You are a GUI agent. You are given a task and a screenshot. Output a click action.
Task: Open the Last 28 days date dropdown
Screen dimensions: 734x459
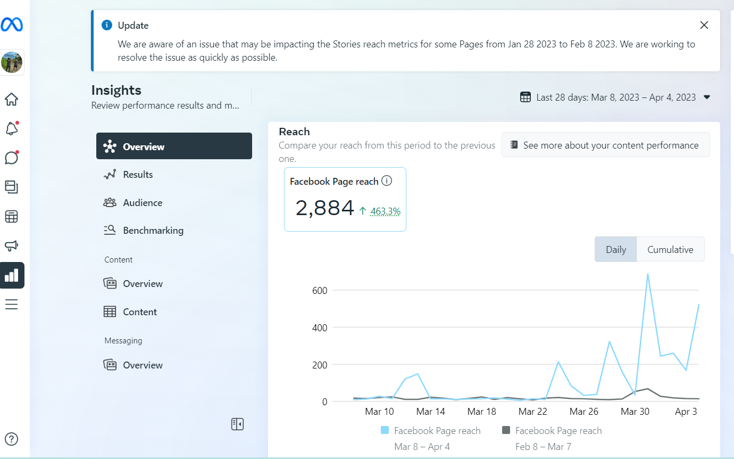(x=615, y=97)
